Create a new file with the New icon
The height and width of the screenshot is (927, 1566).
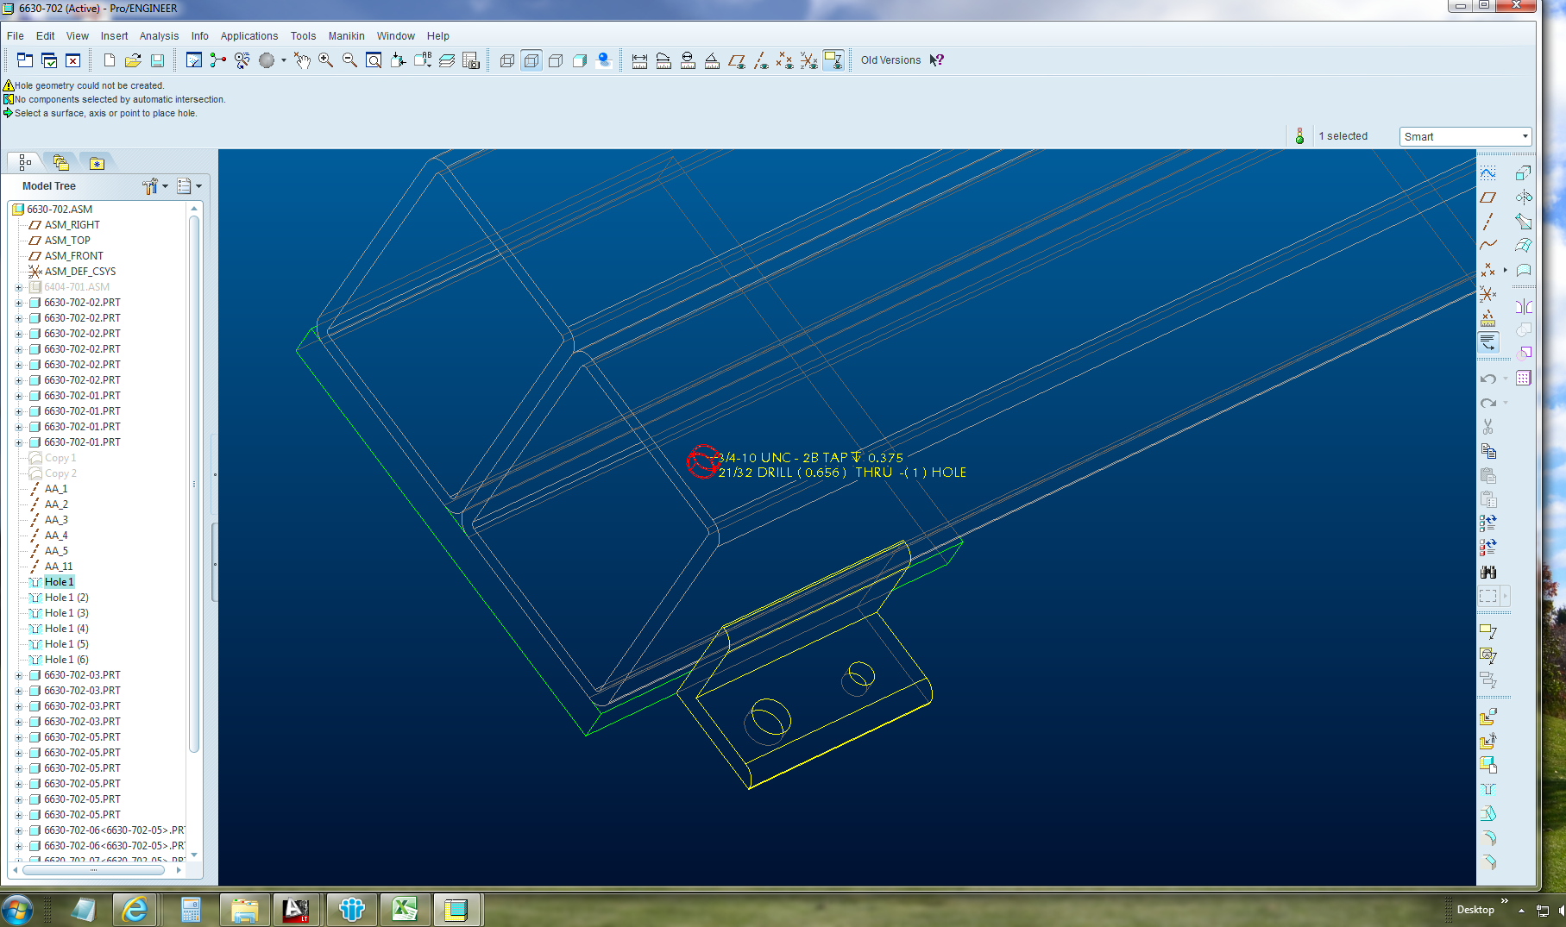109,60
